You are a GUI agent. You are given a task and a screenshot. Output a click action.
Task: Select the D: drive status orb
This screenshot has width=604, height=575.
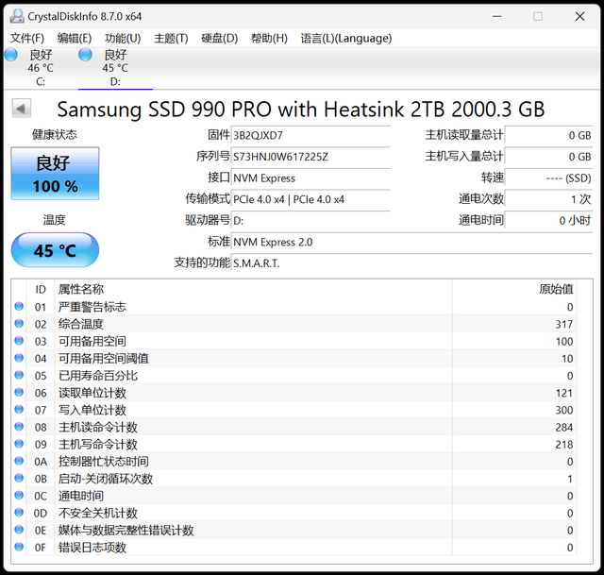[86, 55]
